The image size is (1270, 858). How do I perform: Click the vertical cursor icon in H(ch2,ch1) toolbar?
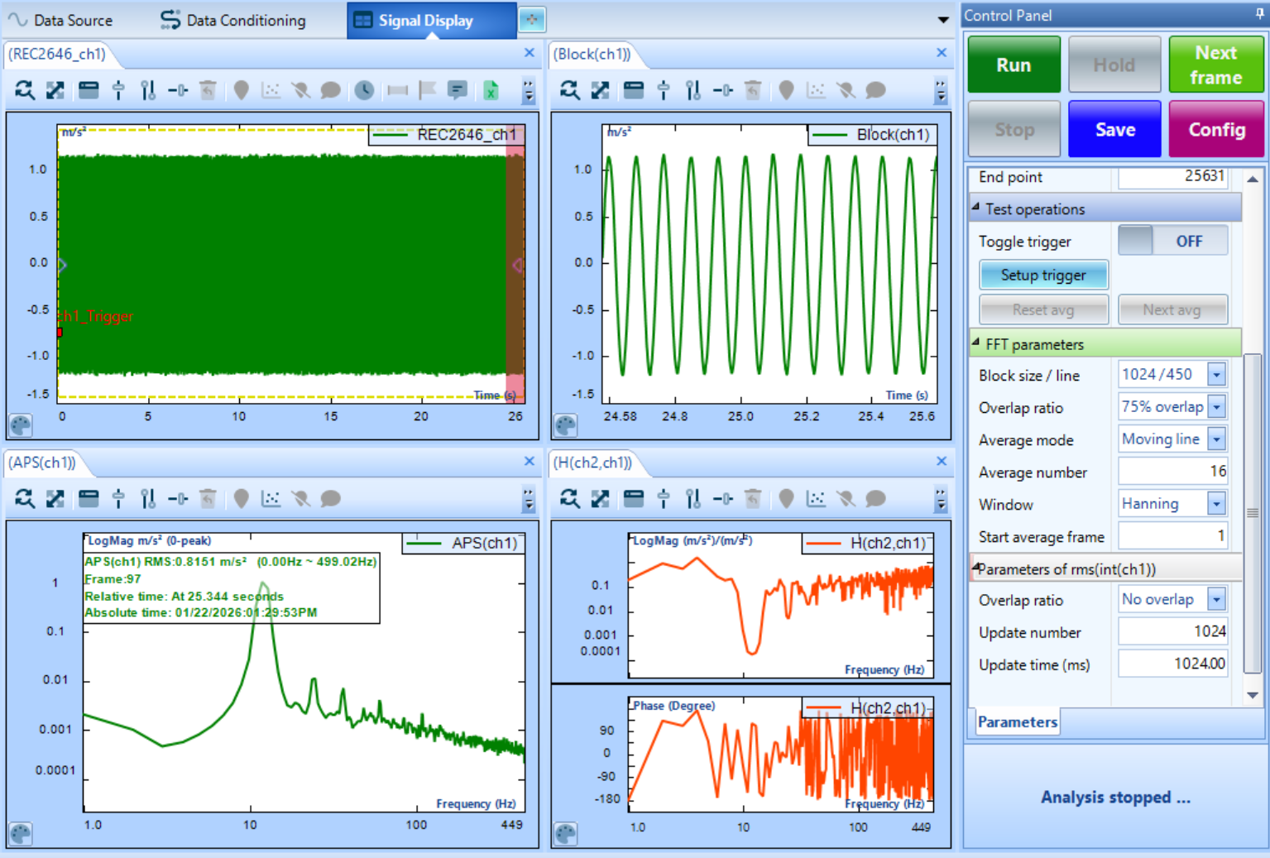pos(663,498)
